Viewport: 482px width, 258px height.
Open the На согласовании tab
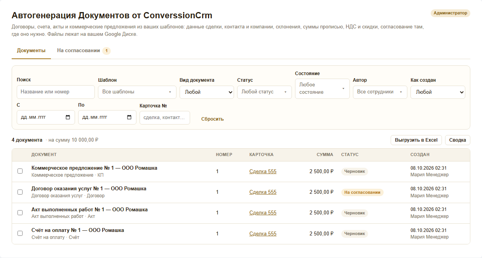pyautogui.click(x=84, y=51)
